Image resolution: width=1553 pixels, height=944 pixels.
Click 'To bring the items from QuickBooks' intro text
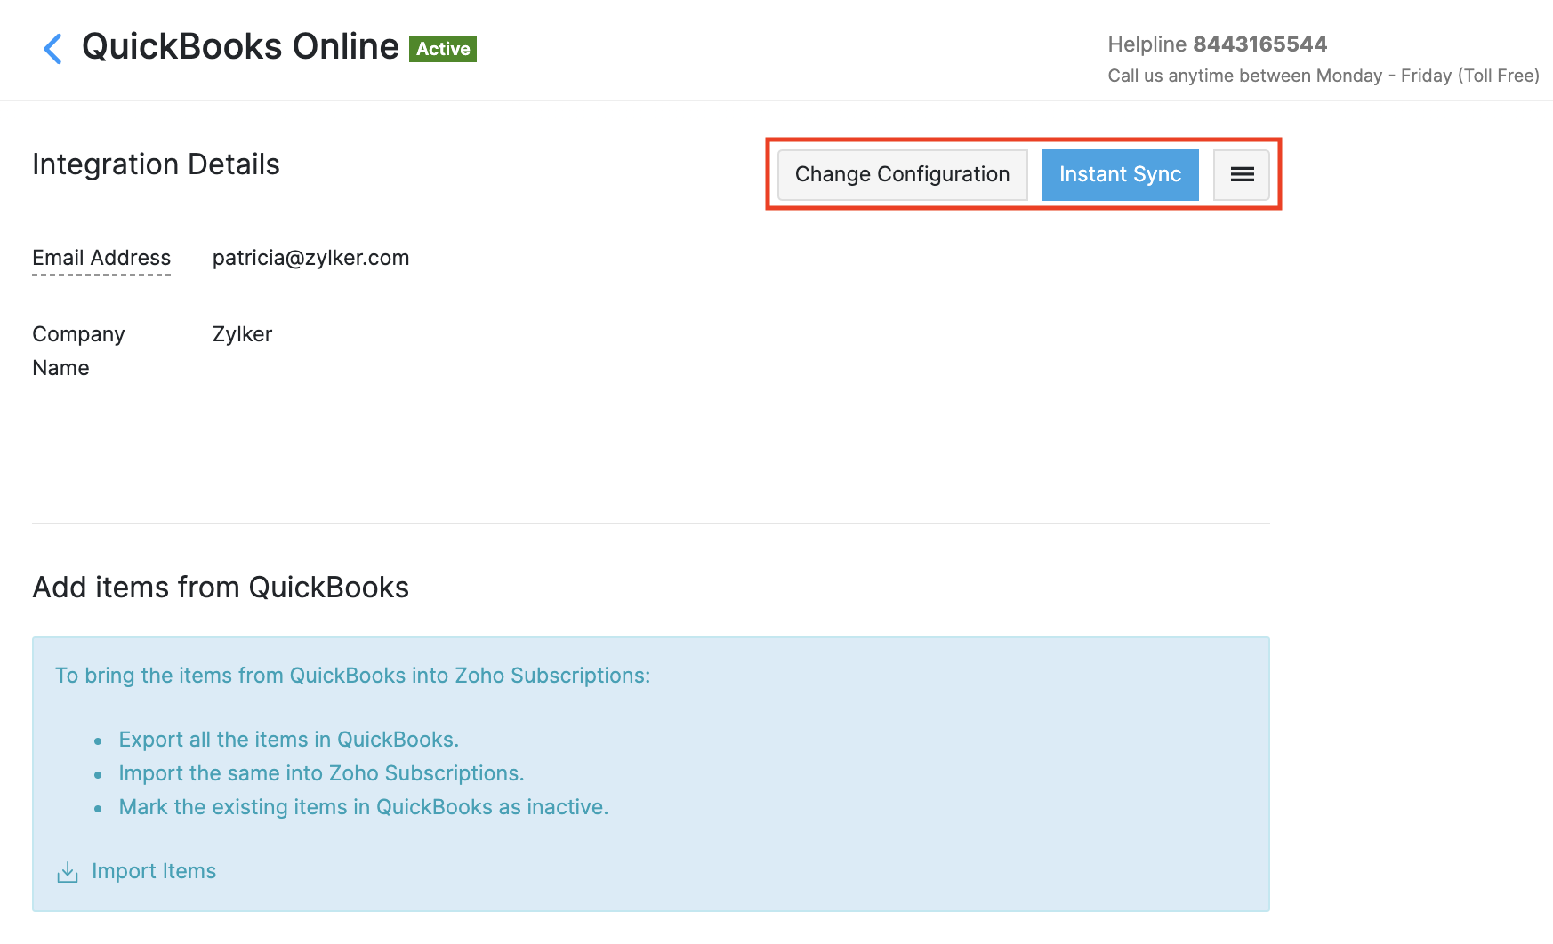coord(353,676)
